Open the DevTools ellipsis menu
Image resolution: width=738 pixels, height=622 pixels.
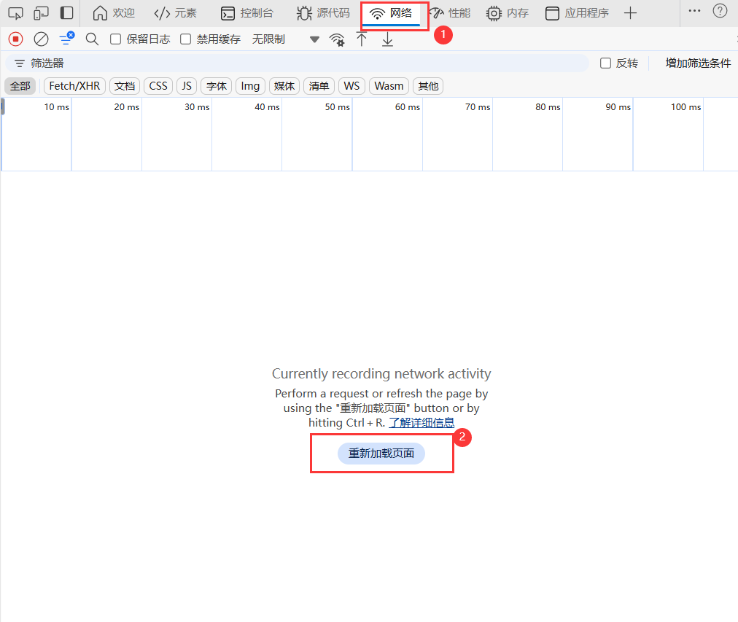pyautogui.click(x=694, y=11)
